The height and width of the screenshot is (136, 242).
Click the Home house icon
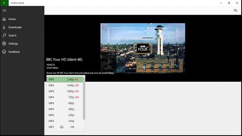(4, 19)
